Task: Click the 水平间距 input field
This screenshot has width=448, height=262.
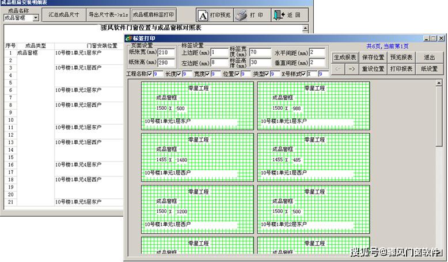Action: click(317, 52)
